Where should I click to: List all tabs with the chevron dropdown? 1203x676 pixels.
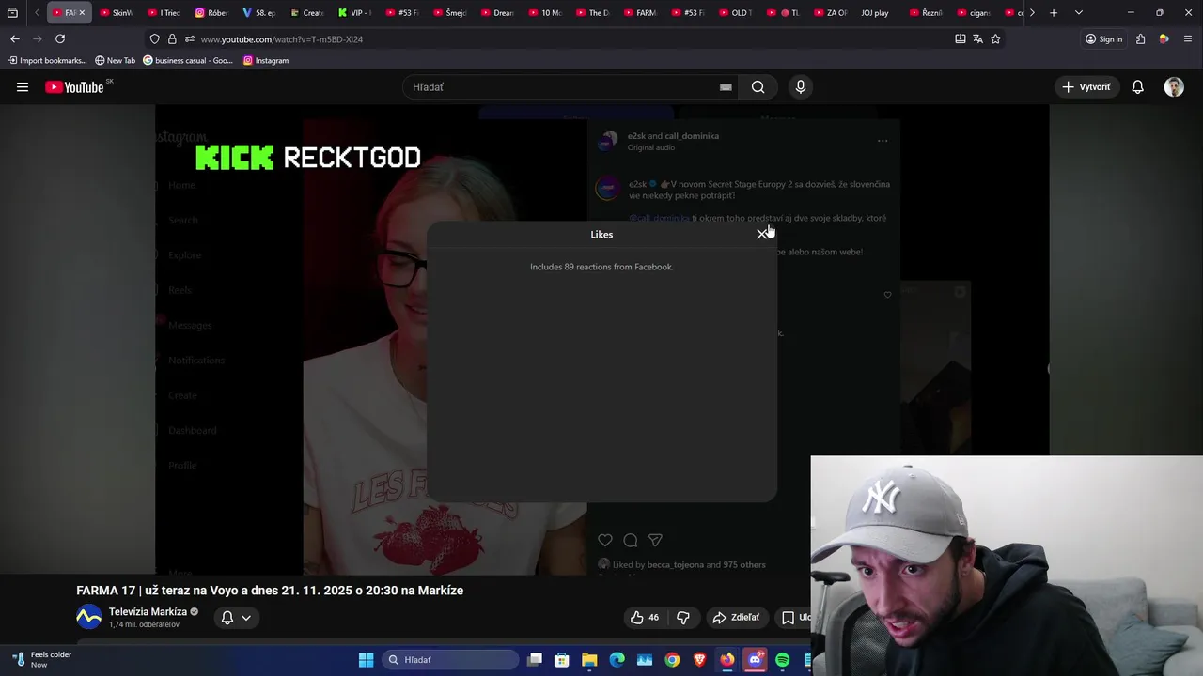tap(1078, 13)
